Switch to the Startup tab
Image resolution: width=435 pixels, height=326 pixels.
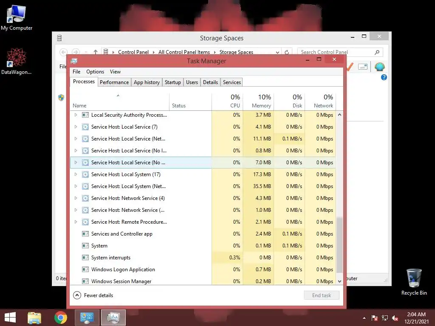(173, 82)
